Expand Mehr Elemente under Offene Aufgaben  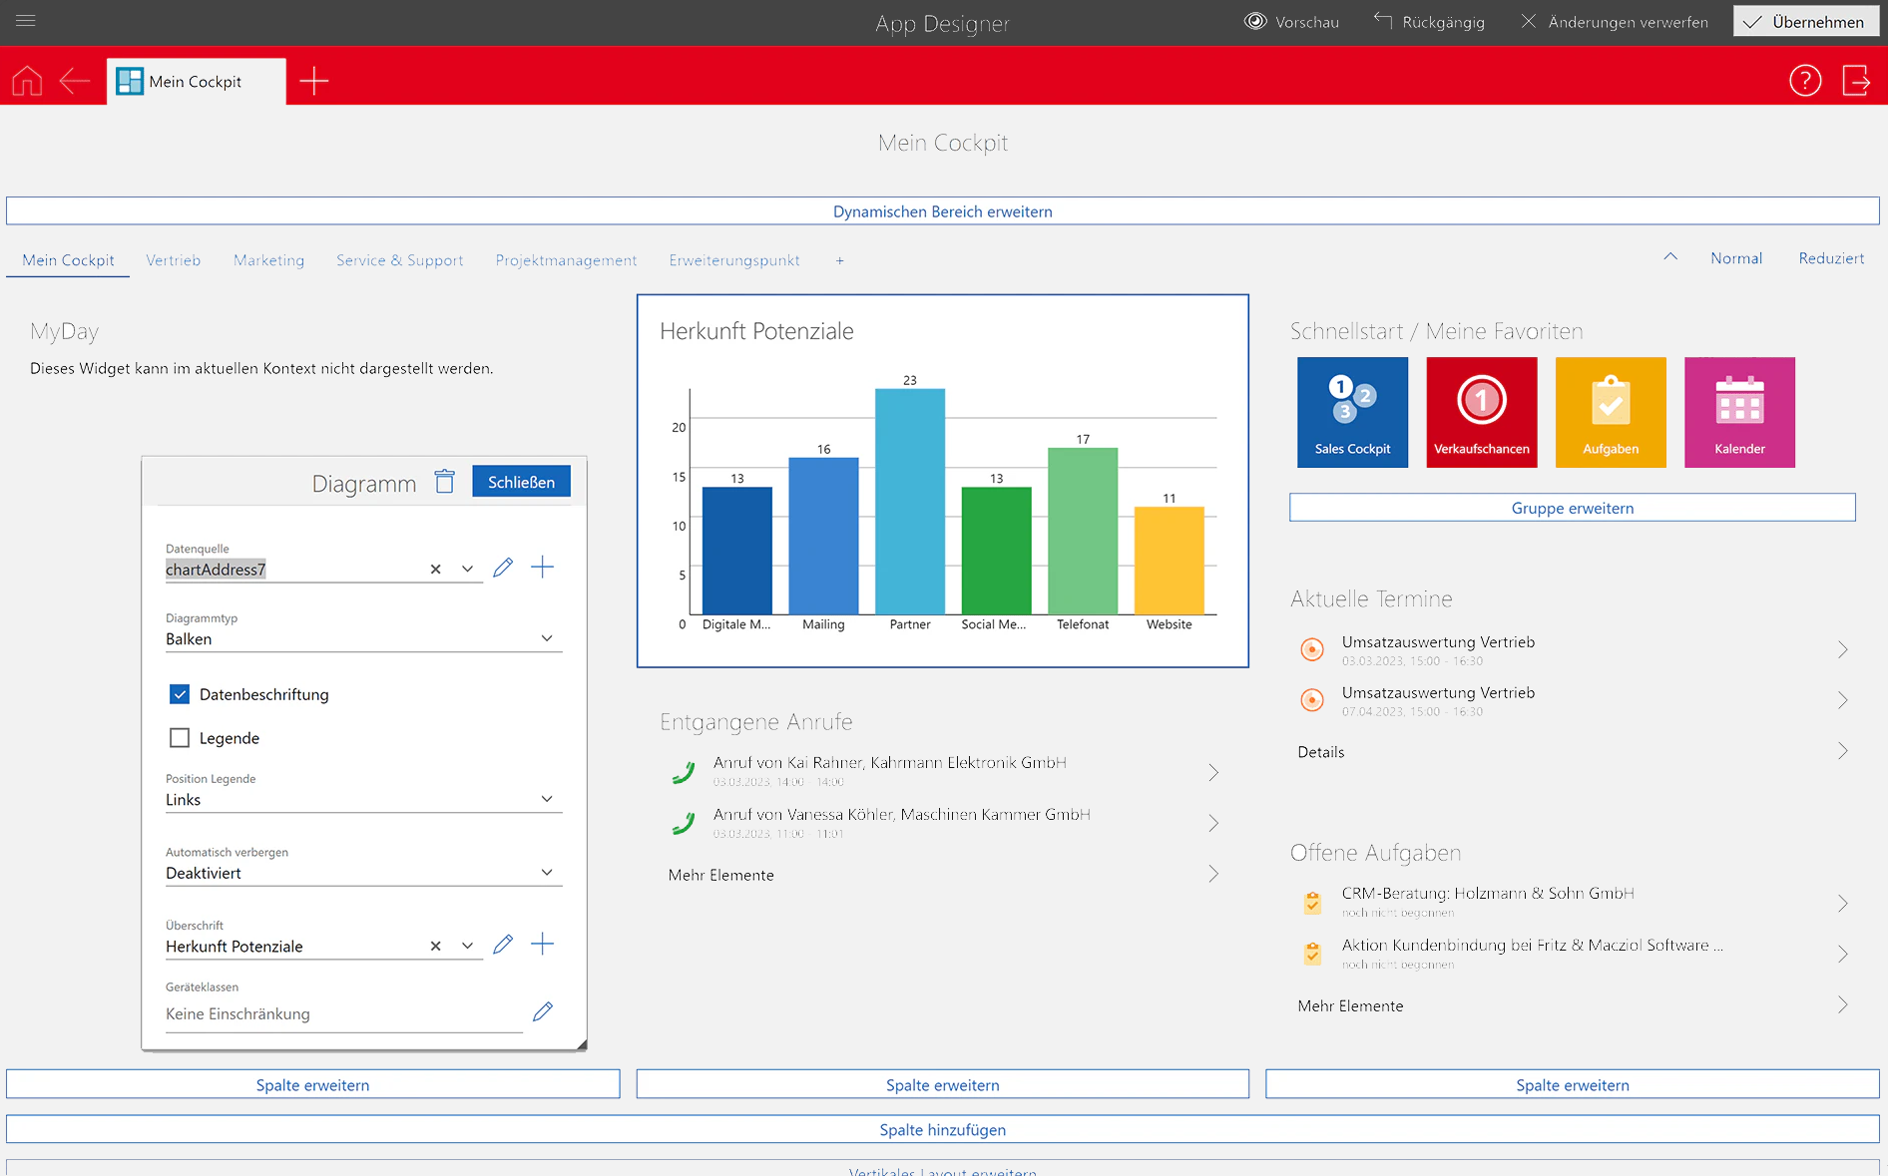click(1843, 1005)
